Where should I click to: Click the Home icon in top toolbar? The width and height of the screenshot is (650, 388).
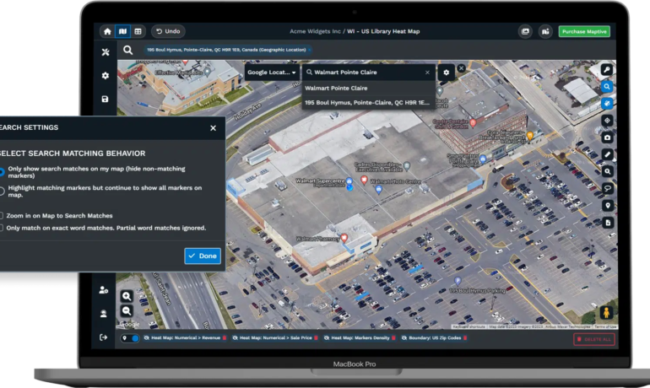(x=107, y=31)
